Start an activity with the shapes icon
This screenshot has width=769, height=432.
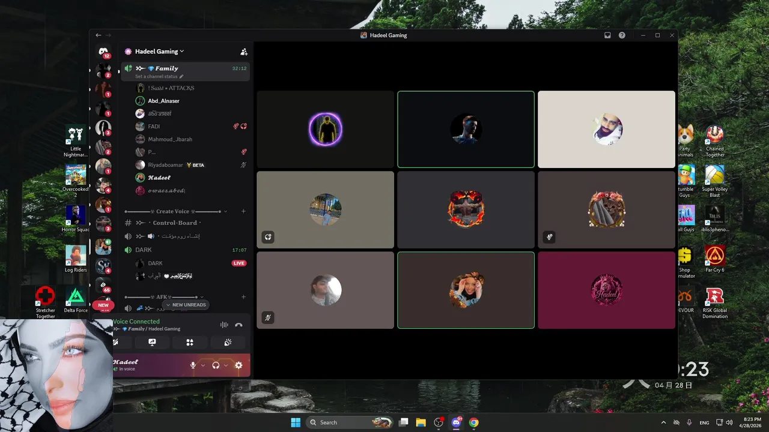coord(190,342)
